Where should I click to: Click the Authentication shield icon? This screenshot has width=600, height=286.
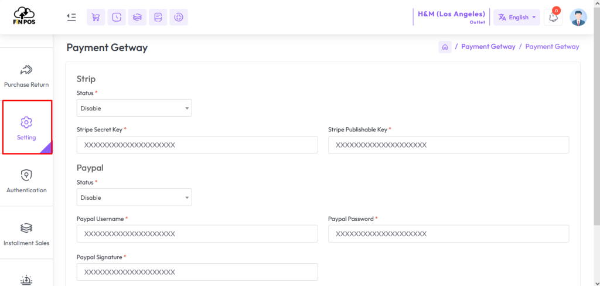[26, 175]
